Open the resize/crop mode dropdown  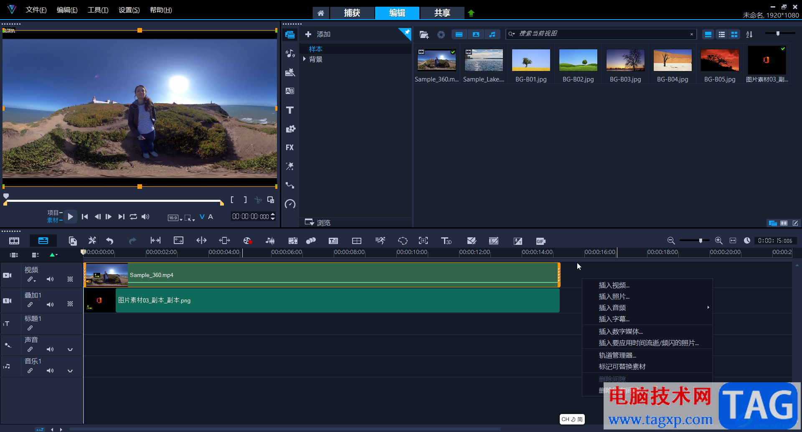tap(190, 218)
